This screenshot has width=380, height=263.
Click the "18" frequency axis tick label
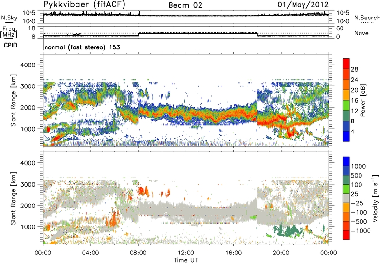click(x=32, y=28)
